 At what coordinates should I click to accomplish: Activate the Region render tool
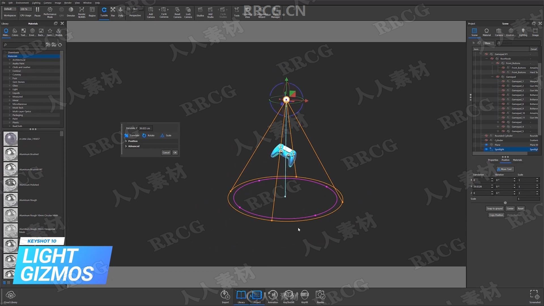coord(92,12)
